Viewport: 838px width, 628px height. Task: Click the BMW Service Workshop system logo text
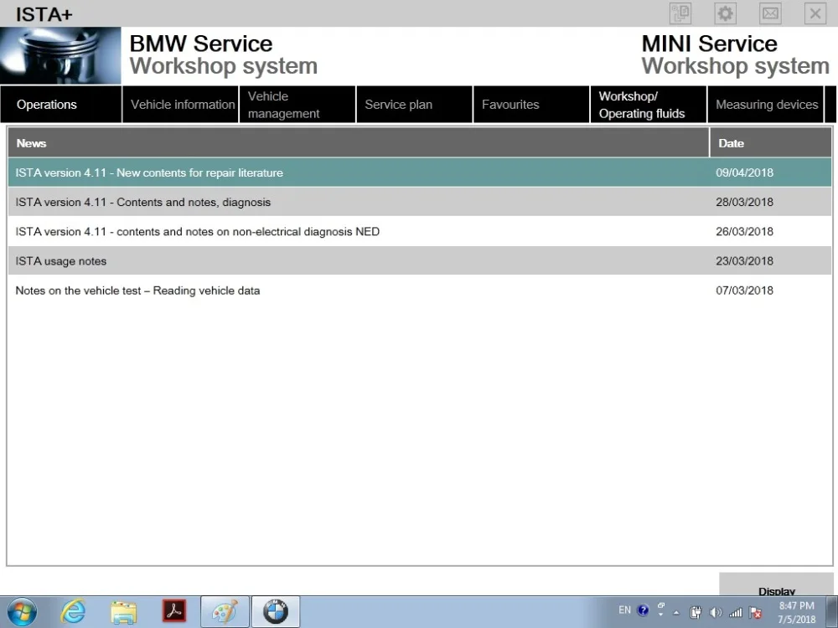click(224, 55)
